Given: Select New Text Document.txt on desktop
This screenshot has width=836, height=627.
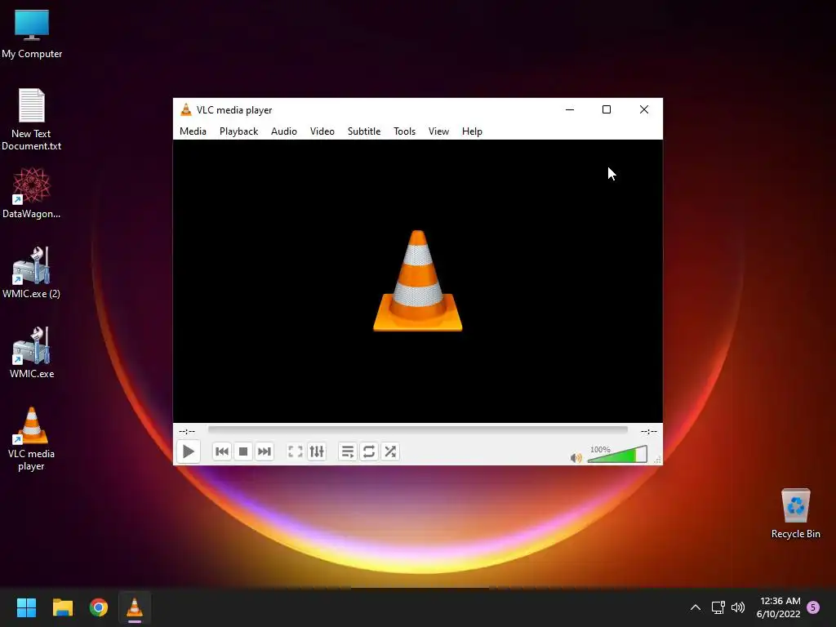Looking at the screenshot, I should (32, 119).
